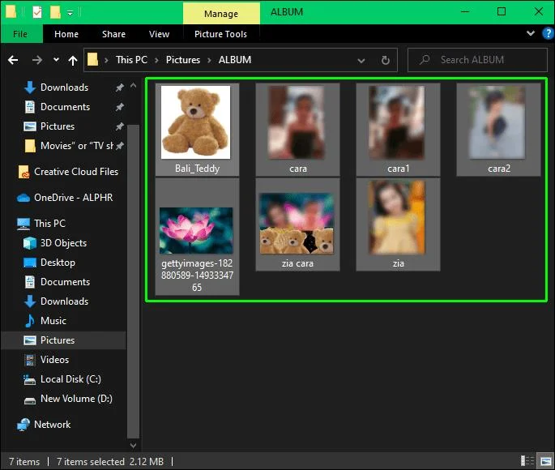
Task: Expand the ribbon with the chevron
Action: pos(531,33)
